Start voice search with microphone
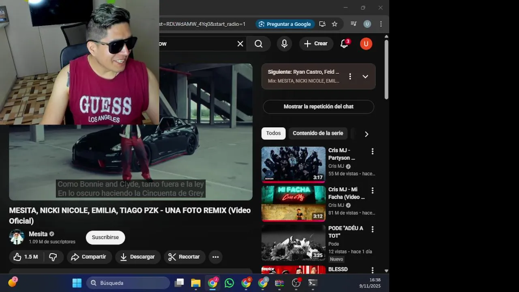 point(284,44)
